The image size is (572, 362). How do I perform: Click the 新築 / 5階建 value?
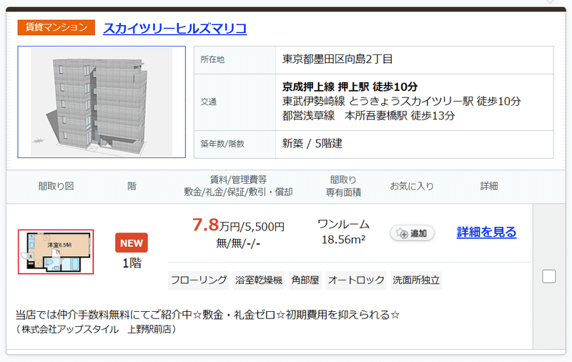coord(312,143)
